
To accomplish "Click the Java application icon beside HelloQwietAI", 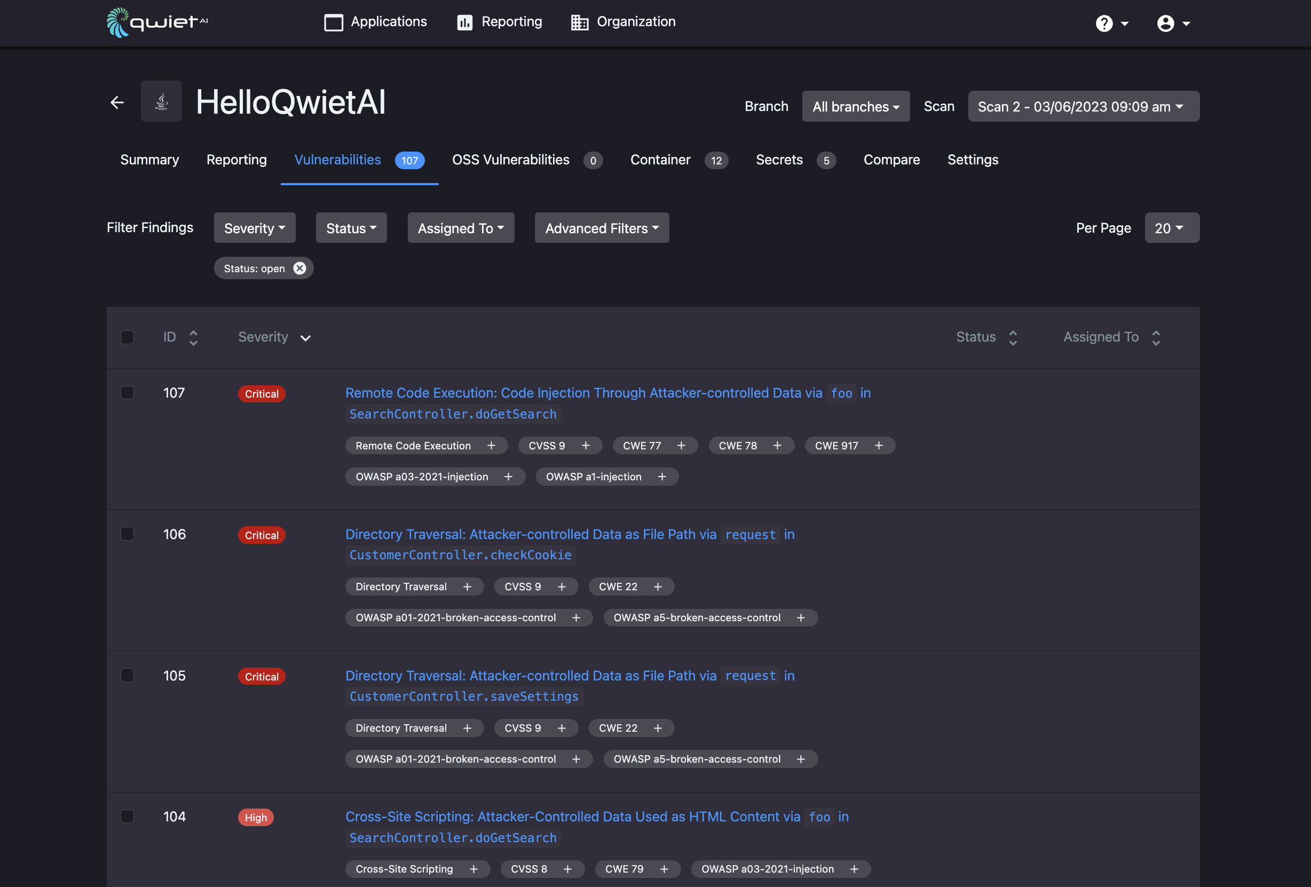I will 161,101.
